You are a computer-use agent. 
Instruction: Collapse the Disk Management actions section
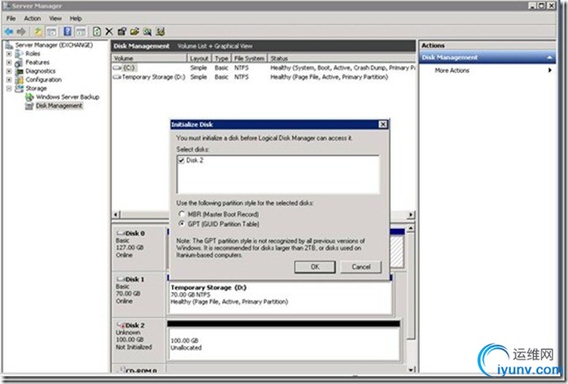point(550,58)
